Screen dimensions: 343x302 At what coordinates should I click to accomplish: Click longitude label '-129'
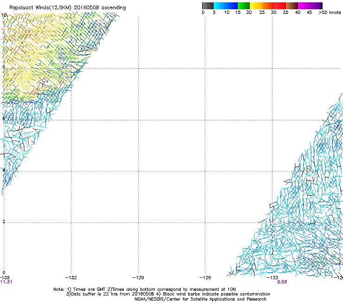coord(138,278)
